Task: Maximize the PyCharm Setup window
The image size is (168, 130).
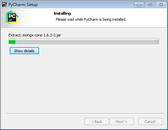Action: pyautogui.click(x=150, y=5)
